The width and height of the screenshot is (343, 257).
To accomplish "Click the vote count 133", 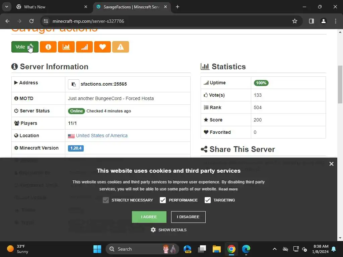I will pos(258,95).
